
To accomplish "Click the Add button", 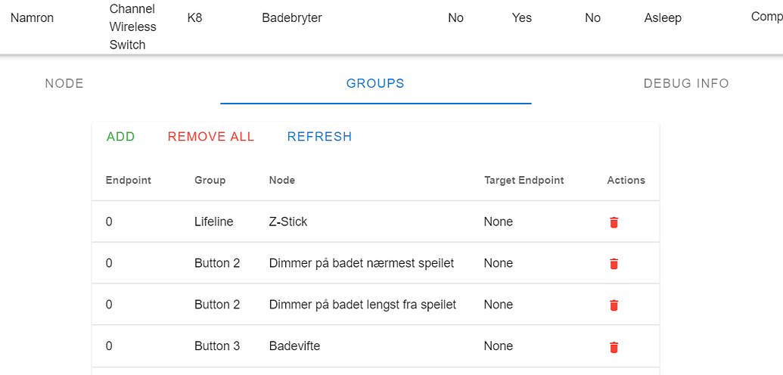I will click(x=121, y=137).
